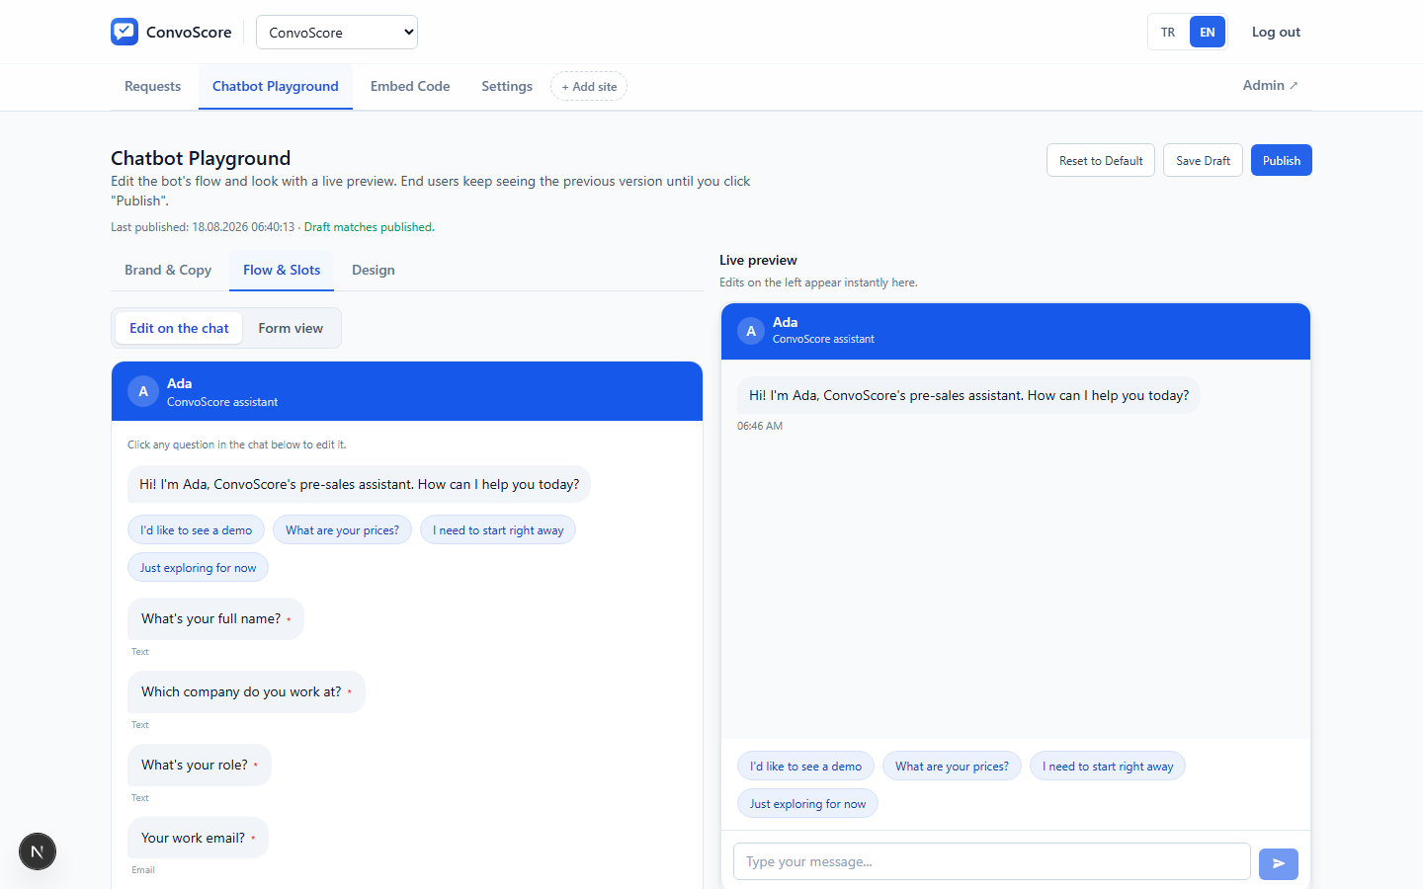Screen dimensions: 1423x889
Task: Switch language to EN
Action: point(1208,33)
